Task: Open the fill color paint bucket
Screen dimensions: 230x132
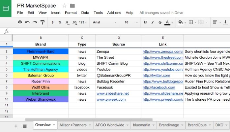Action: click(181, 22)
